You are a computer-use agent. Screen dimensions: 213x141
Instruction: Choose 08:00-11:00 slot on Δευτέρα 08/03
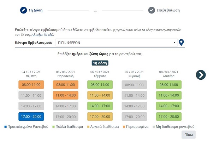pos(169,85)
